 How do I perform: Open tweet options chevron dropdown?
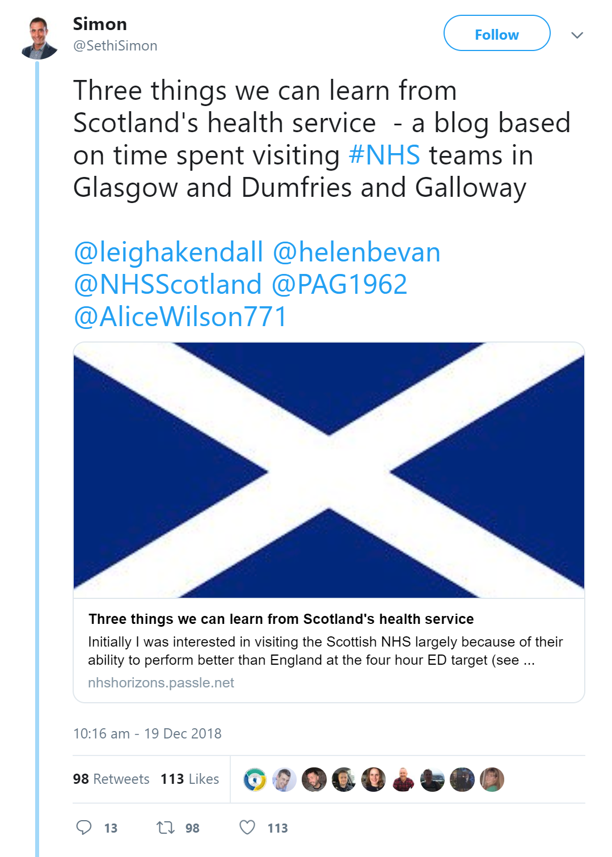coord(577,35)
